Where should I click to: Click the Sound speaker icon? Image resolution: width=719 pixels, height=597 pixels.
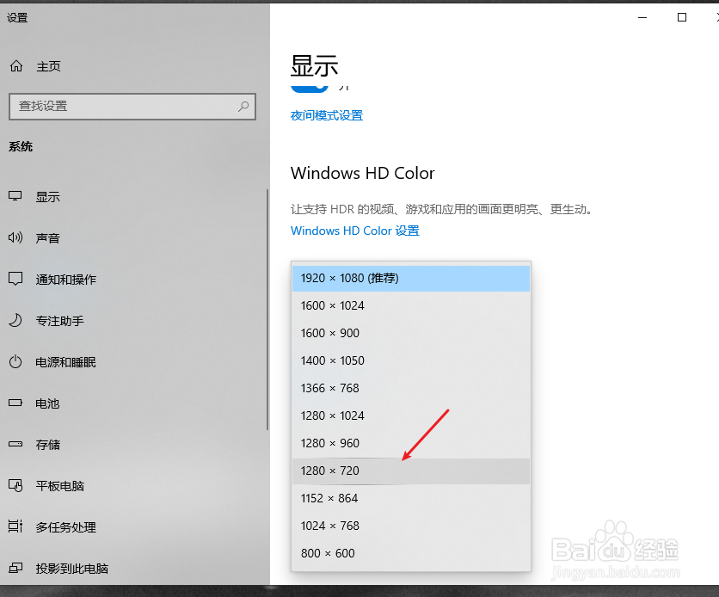pyautogui.click(x=15, y=237)
